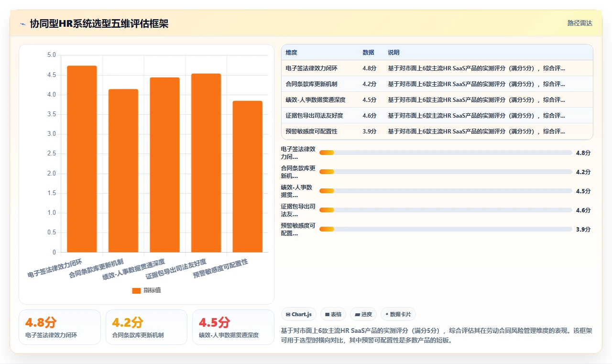Click the progress bar for 绩效-人事数据贯通
Viewport: 612px width, 364px height.
tap(446, 191)
